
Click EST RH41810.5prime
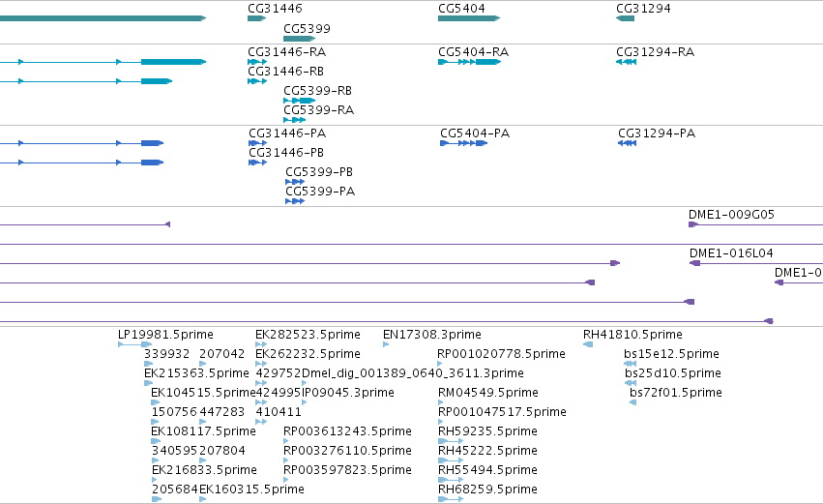point(632,335)
